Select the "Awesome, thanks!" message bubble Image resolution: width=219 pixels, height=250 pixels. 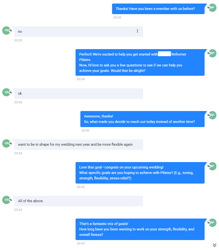142,119
